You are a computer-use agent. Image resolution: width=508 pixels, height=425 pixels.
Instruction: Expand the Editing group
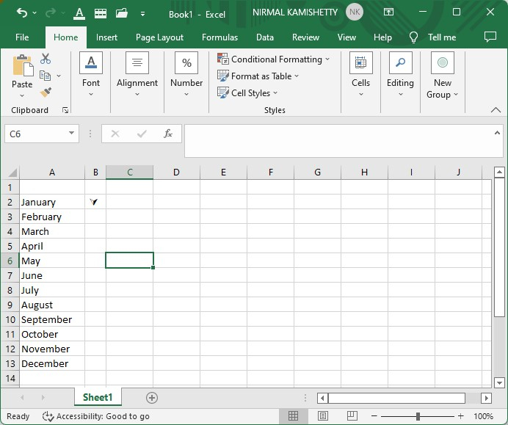point(400,74)
